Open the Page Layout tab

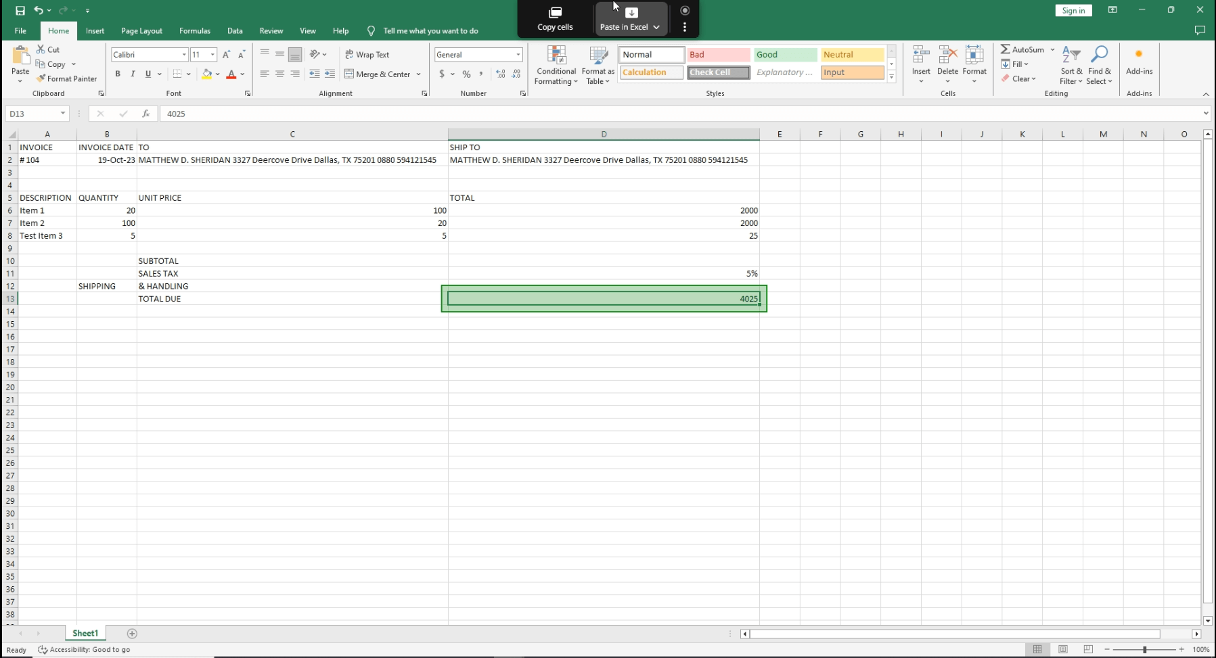pos(141,30)
